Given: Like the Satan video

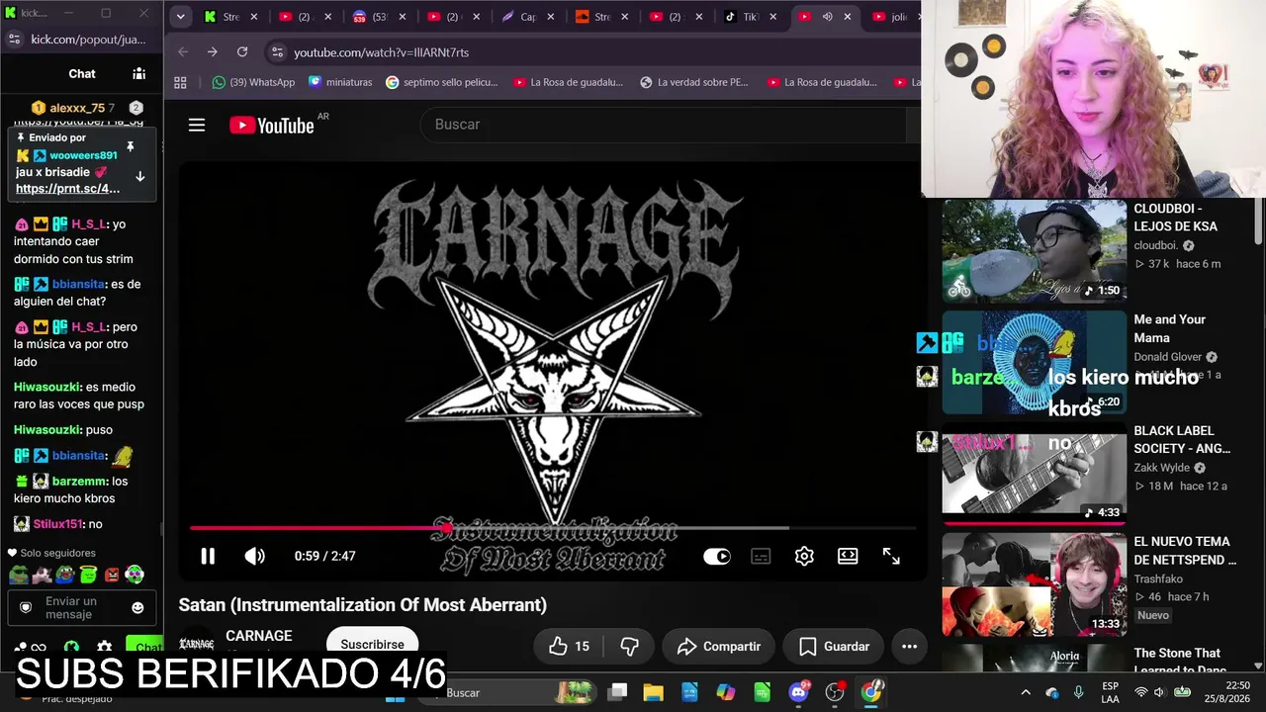Looking at the screenshot, I should (569, 647).
